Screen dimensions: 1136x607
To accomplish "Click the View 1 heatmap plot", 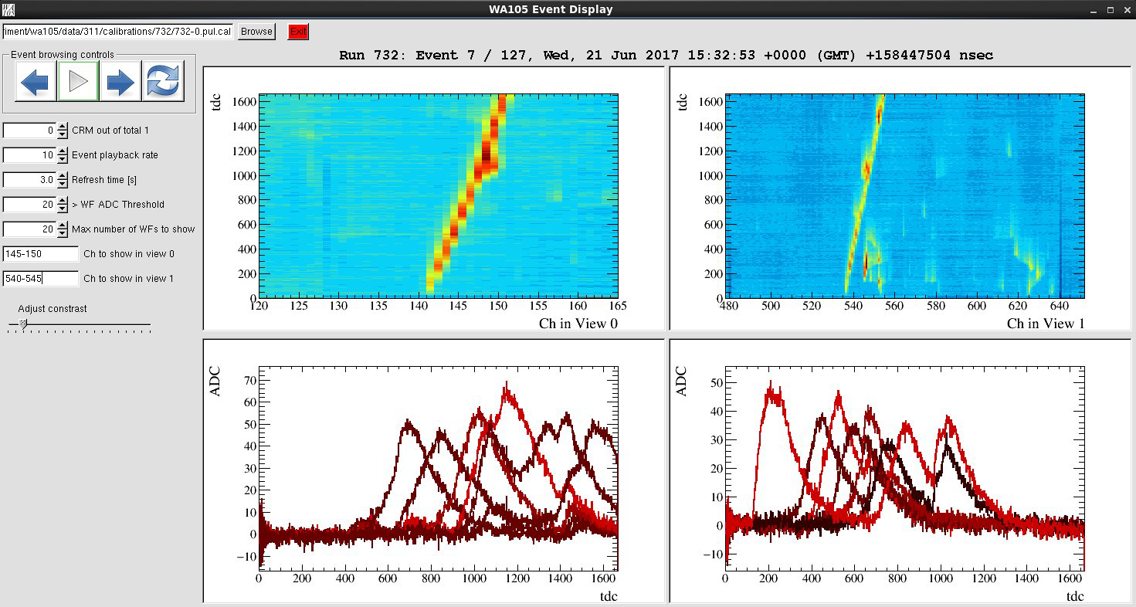I will (904, 195).
